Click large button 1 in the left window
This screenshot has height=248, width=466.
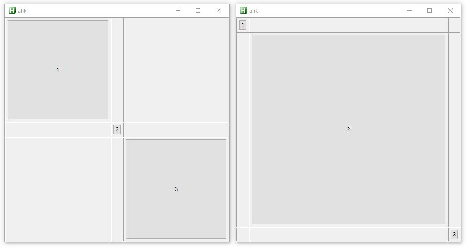pyautogui.click(x=58, y=70)
